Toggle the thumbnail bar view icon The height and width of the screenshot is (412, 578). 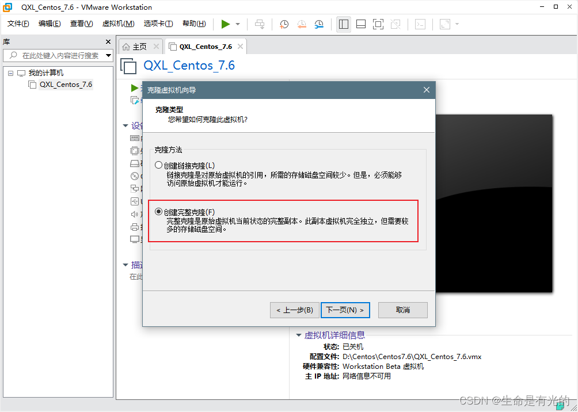[361, 24]
